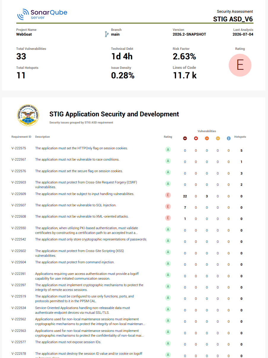Click the hotspot count 5 for HTTPOnly flag

tap(241, 151)
